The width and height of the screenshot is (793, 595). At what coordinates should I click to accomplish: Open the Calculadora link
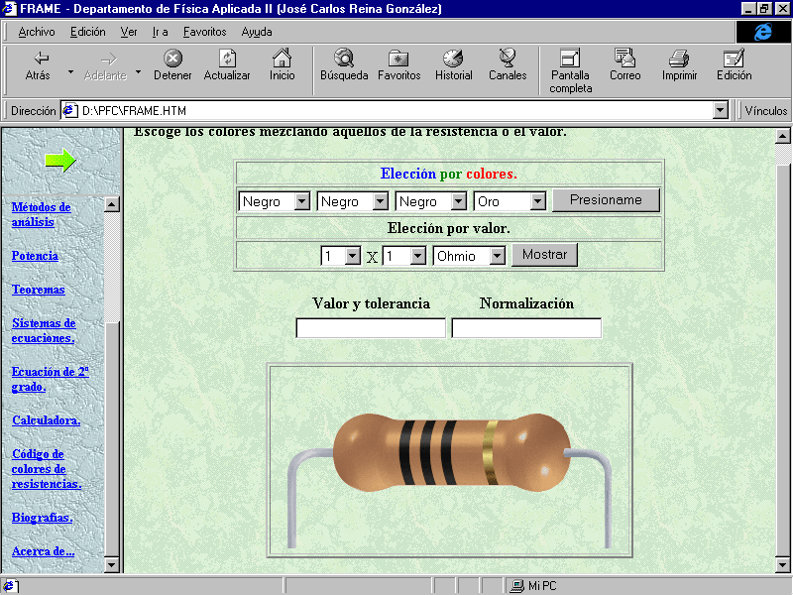(46, 420)
